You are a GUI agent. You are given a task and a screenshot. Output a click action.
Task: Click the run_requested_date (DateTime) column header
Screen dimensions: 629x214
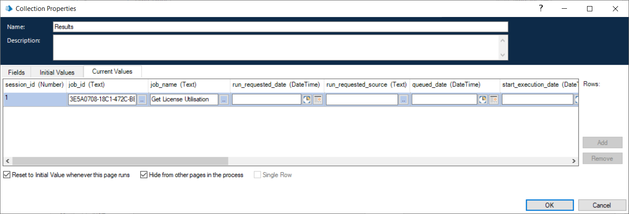277,85
